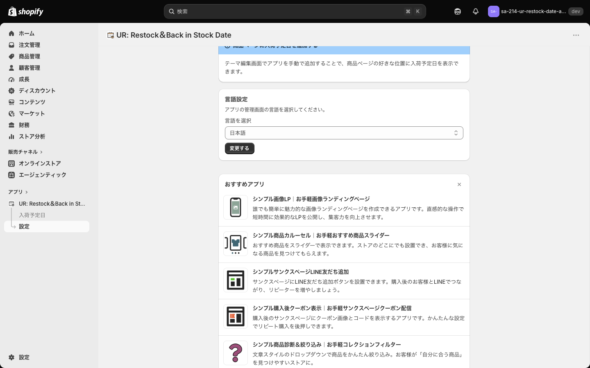Screen dimensions: 590x368
Task: Open the シンプルサンクスページLINE友だち追加 app icon
Action: click(236, 280)
